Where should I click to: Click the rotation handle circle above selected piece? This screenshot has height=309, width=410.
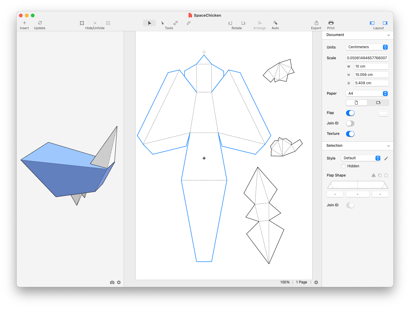204,52
